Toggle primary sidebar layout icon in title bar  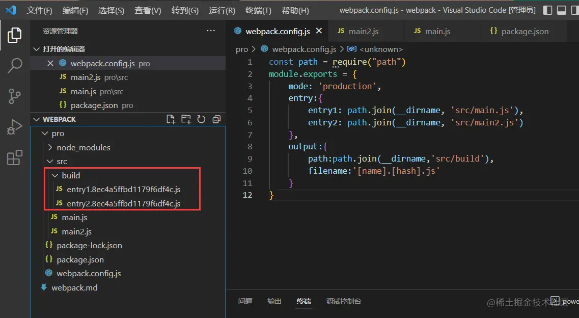547,10
